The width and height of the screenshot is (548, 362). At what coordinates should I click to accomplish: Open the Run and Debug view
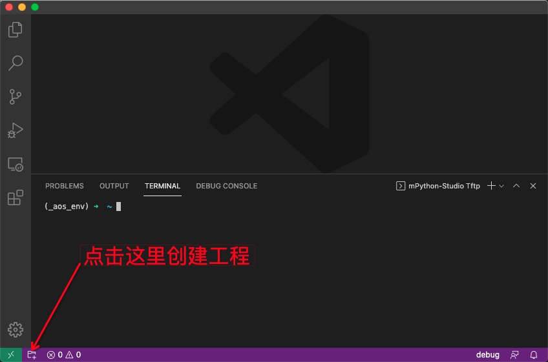(x=16, y=130)
